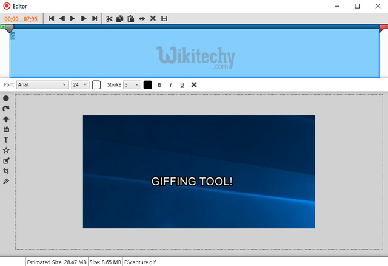The image size is (388, 266).
Task: Copy selected frames
Action: (x=120, y=19)
